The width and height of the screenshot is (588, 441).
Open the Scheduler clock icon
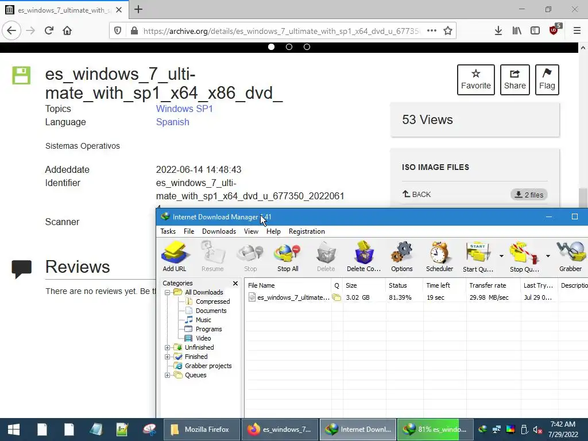pos(439,257)
